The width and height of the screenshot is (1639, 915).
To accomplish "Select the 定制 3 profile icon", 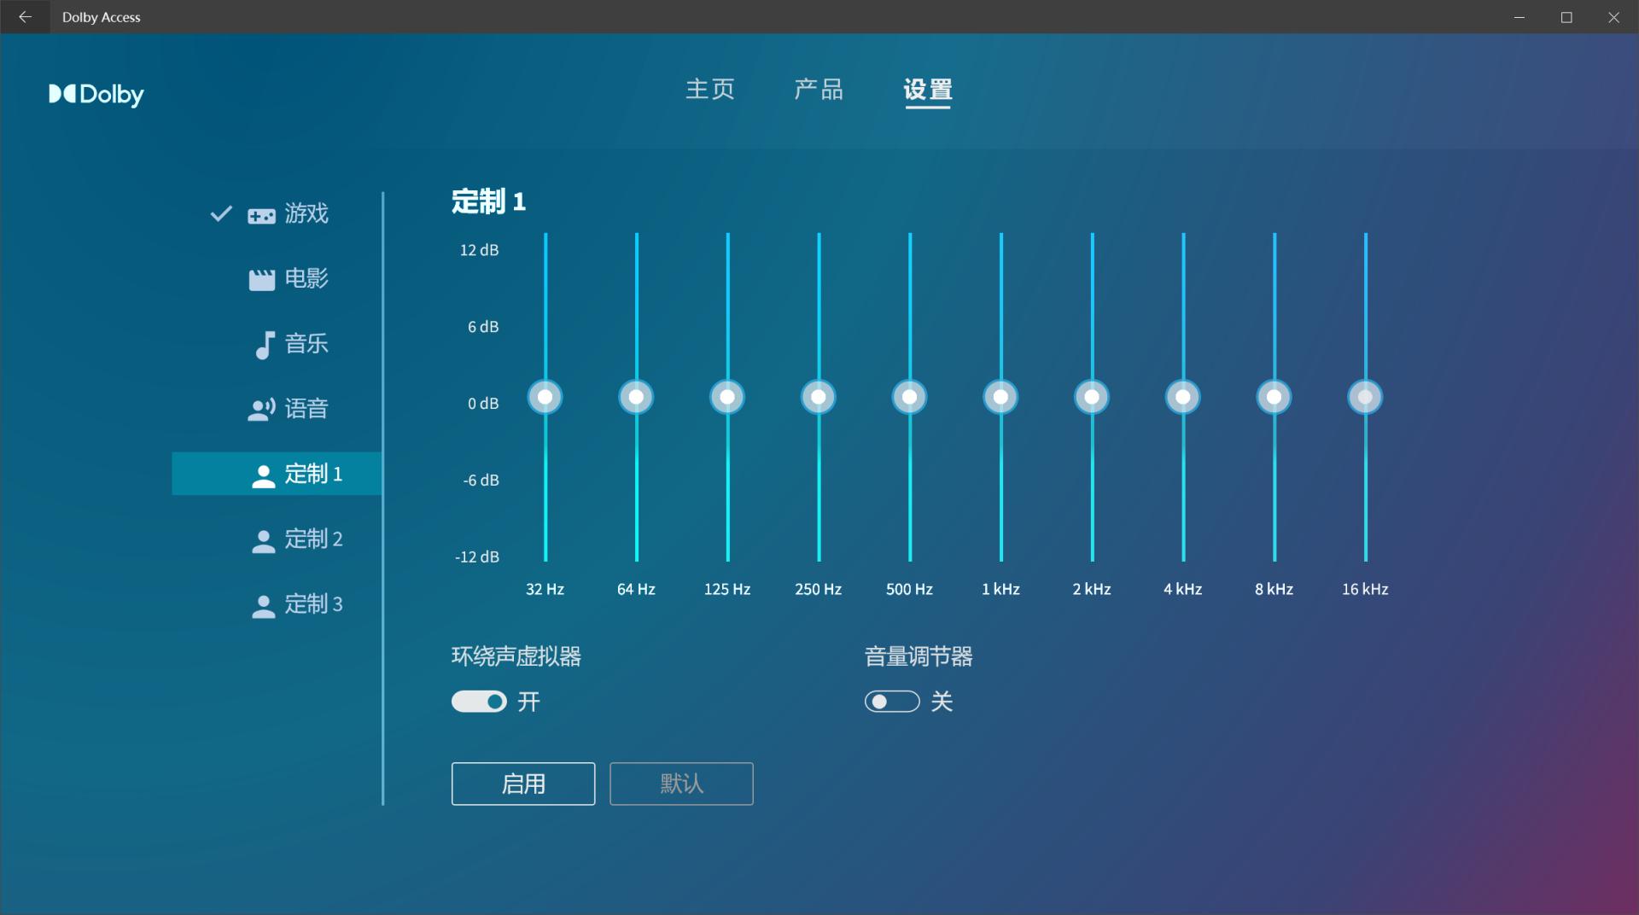I will 262,604.
